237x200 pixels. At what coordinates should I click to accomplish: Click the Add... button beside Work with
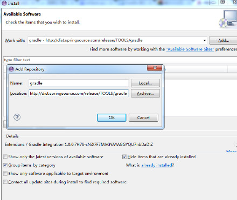pos(224,41)
